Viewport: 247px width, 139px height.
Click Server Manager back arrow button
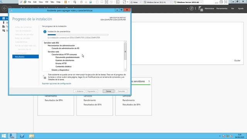pyautogui.click(x=5, y=8)
